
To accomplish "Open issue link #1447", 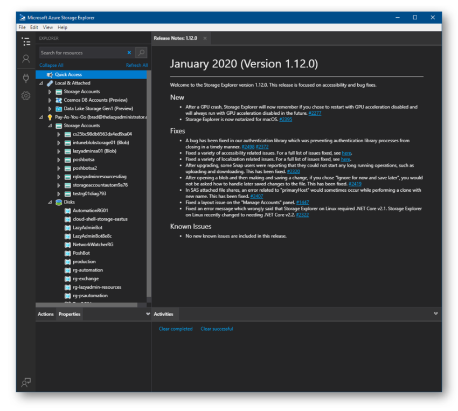I will [x=303, y=203].
